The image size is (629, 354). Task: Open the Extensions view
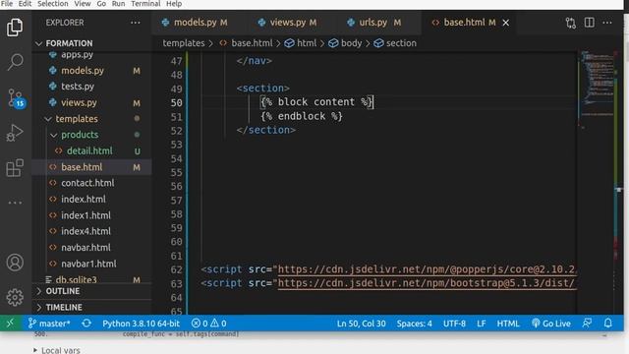pos(15,168)
